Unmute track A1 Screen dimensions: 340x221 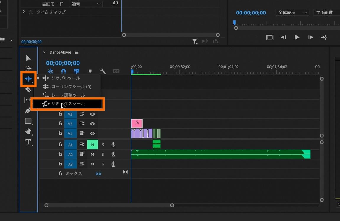click(92, 145)
